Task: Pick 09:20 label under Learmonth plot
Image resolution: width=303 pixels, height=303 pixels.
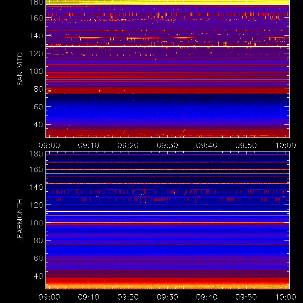Action: tap(128, 297)
